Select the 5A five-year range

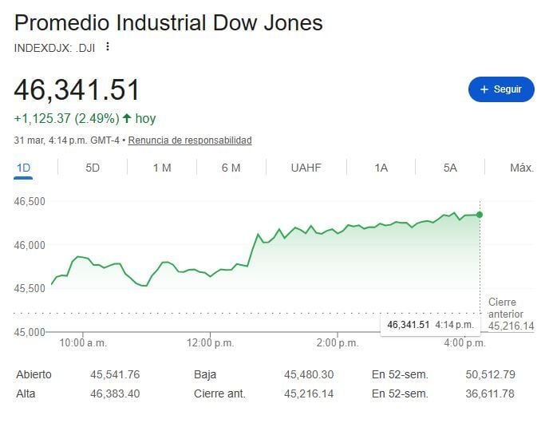(x=450, y=168)
